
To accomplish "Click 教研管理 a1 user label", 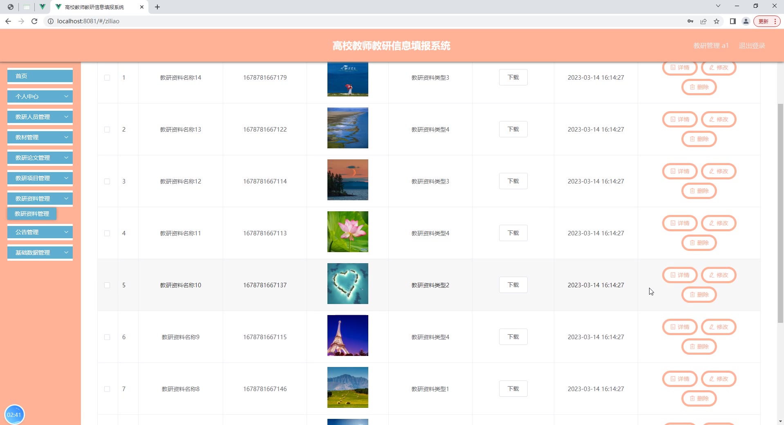I will tap(711, 46).
